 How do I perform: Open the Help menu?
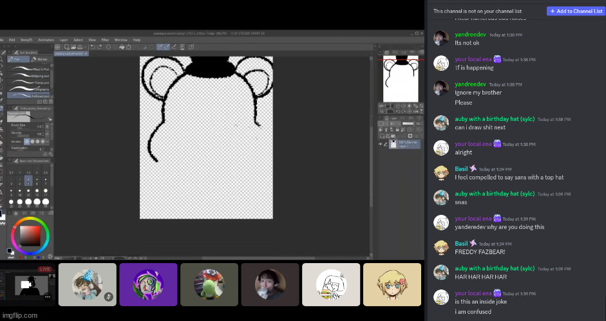pyautogui.click(x=137, y=40)
